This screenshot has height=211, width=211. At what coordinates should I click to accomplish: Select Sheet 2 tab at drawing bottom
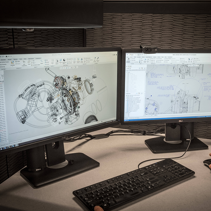point(156,115)
